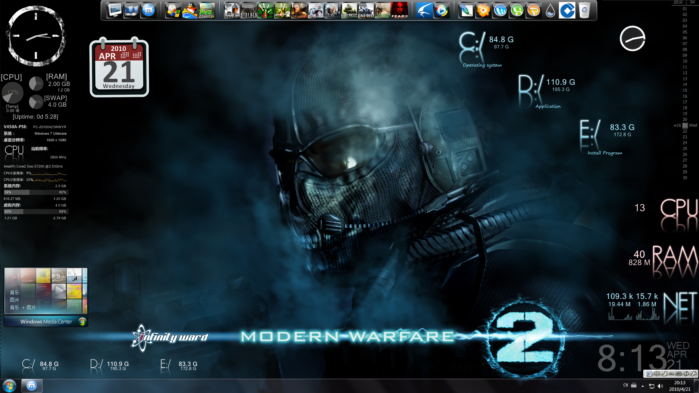This screenshot has width=699, height=393.
Task: Toggle half-moon width IME button
Action: pyautogui.click(x=664, y=374)
